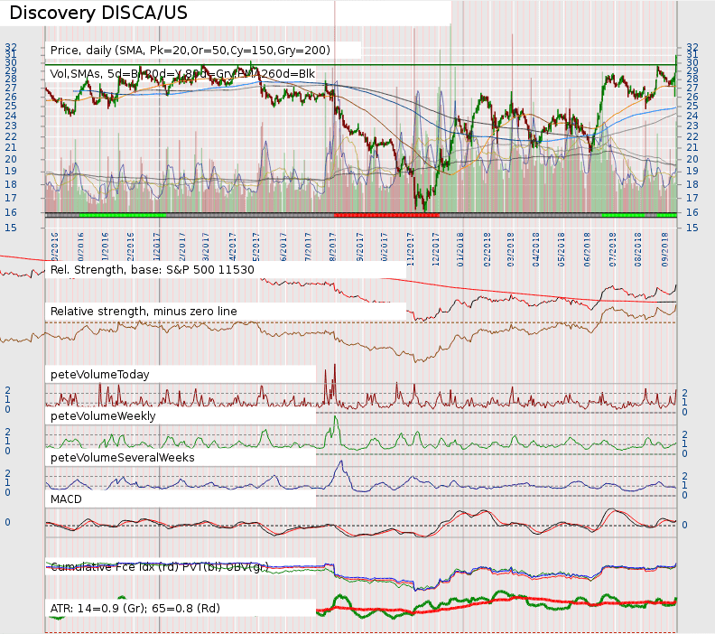This screenshot has width=715, height=634.
Task: Select 'Relative strength, minus zero line' label
Action: (x=144, y=312)
